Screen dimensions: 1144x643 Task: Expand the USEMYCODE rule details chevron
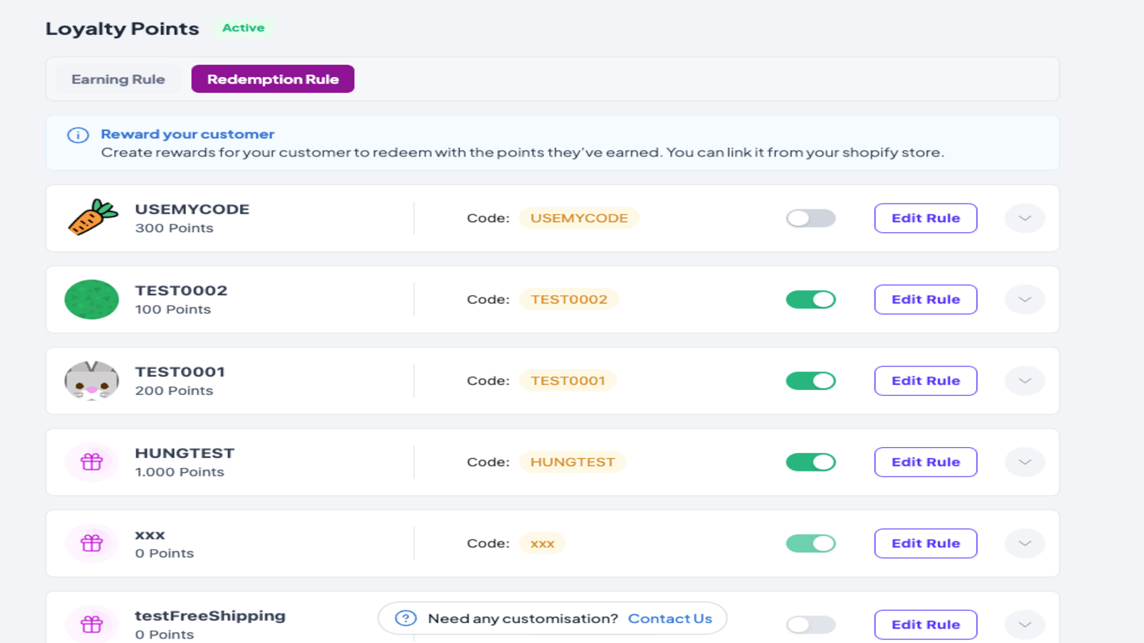pos(1025,218)
